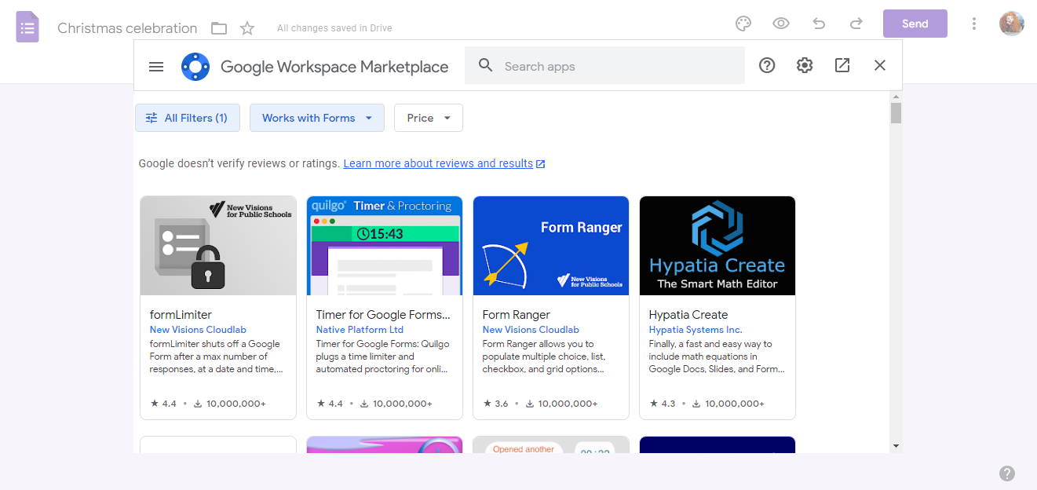
Task: Expand the Works with Forms dropdown
Action: (317, 118)
